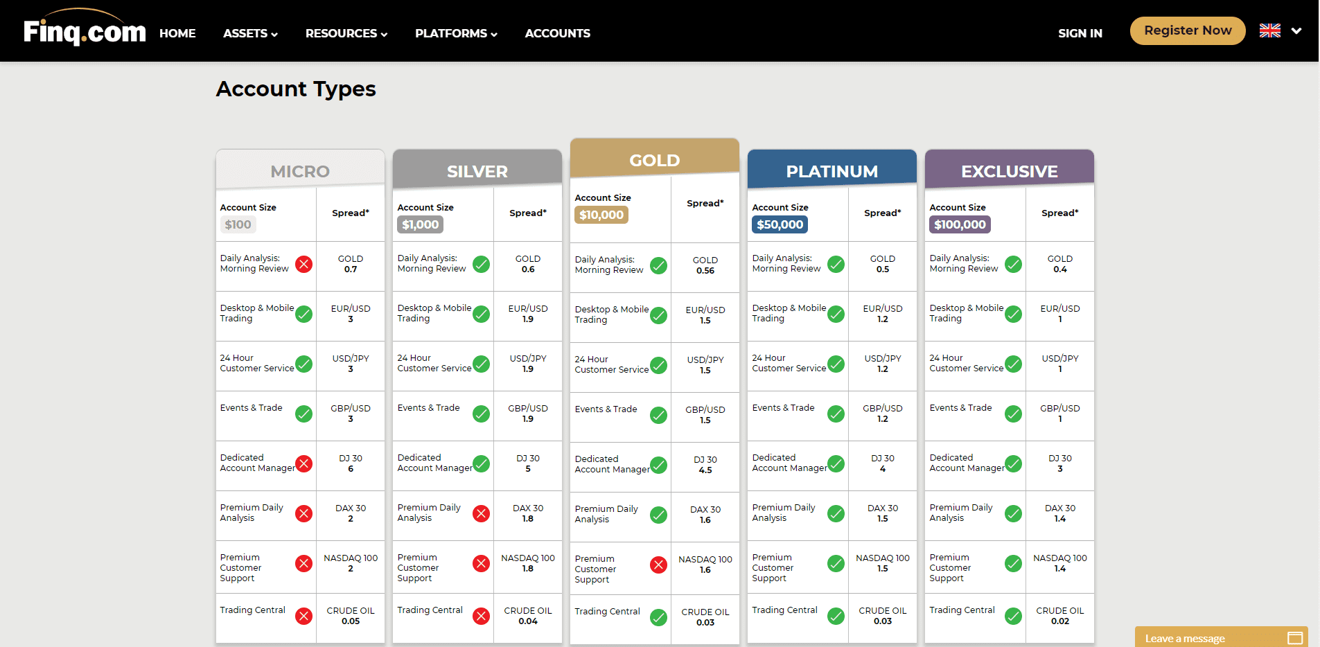Open the RESOURCES dropdown menu
The height and width of the screenshot is (647, 1320).
click(346, 33)
